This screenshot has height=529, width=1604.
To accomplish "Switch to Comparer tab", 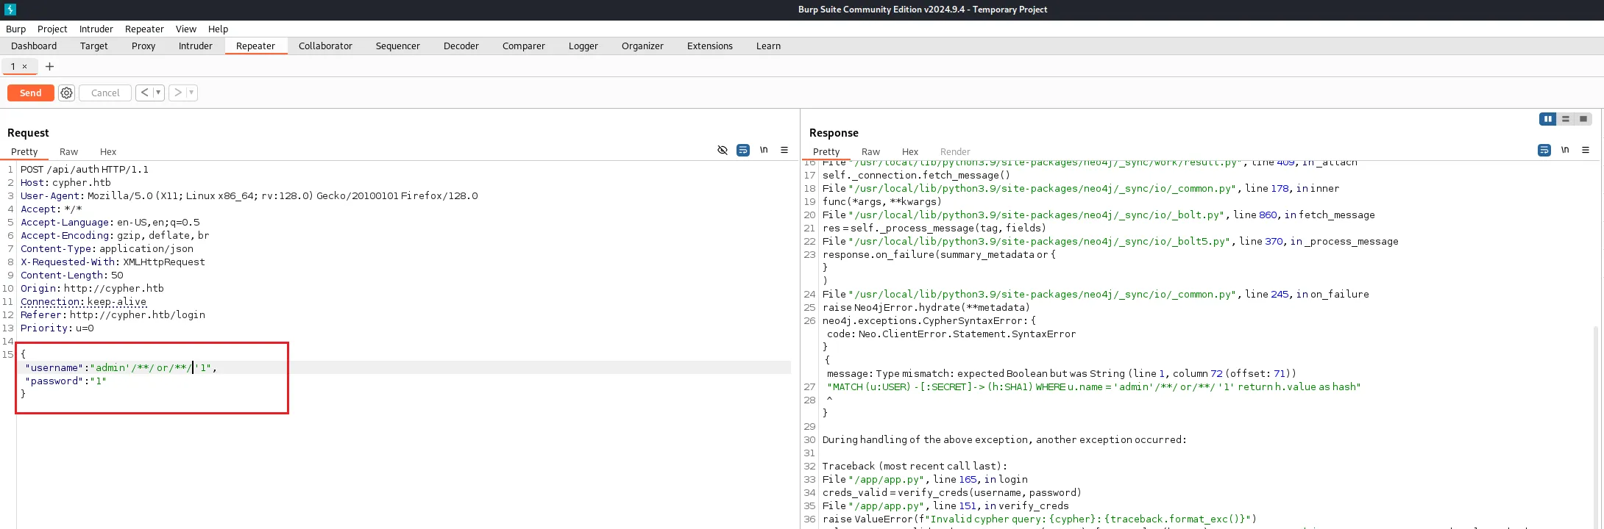I will (x=524, y=46).
